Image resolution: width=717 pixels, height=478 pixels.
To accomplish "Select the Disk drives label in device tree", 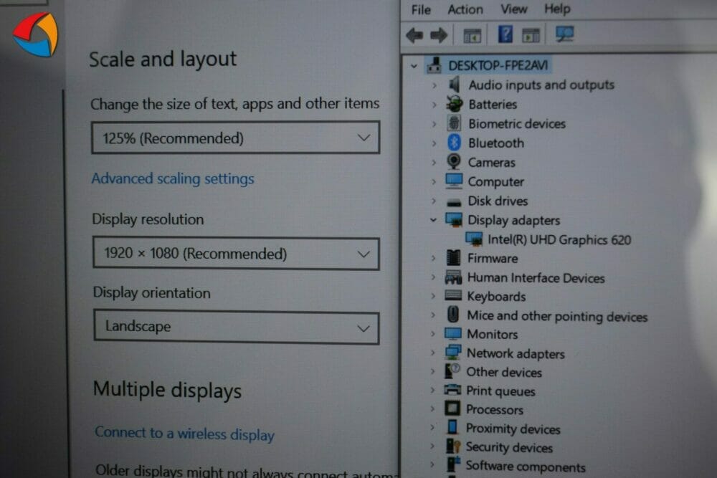I will coord(498,201).
